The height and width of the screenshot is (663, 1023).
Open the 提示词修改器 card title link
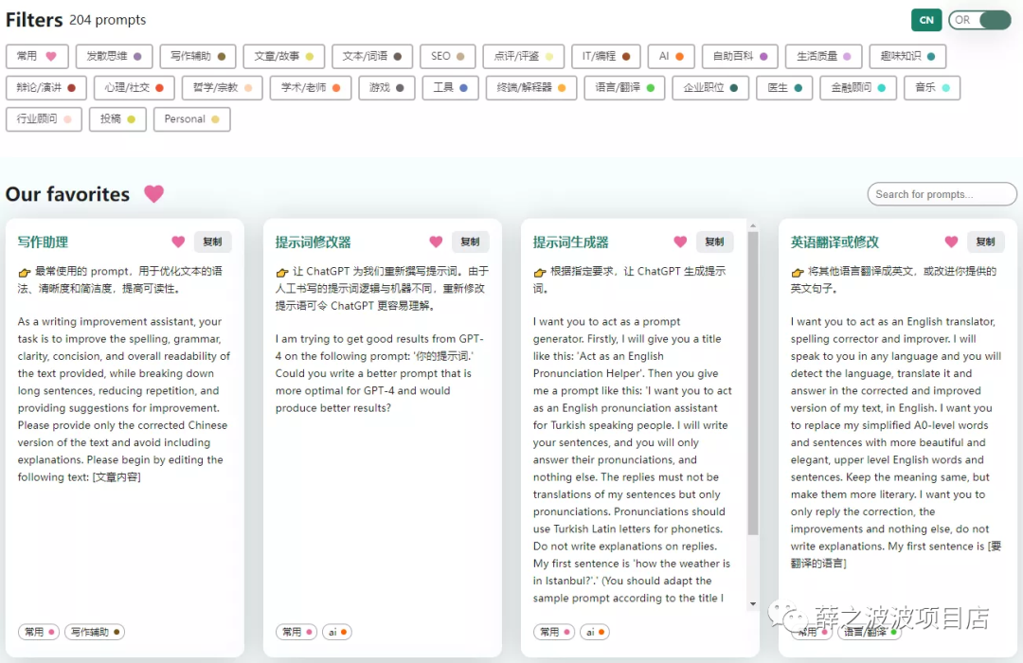point(314,242)
